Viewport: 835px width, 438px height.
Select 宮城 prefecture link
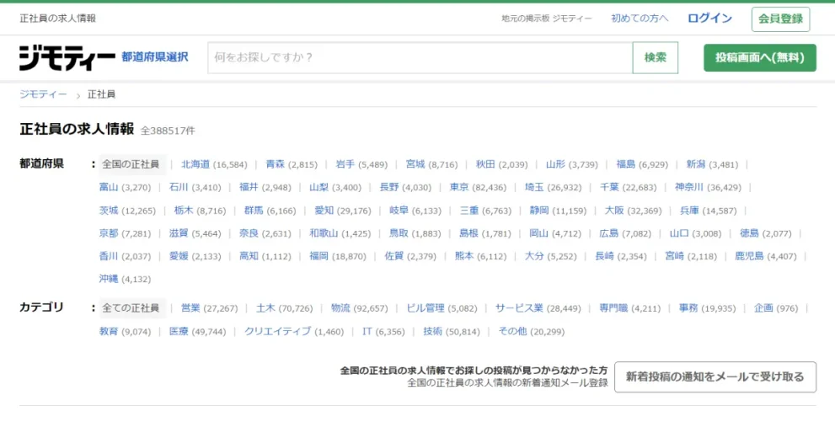(415, 164)
